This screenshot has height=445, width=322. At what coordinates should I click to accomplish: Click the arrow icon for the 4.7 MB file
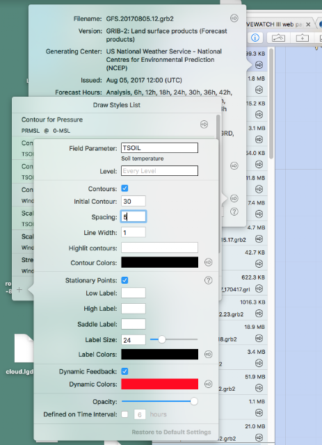coord(259,239)
